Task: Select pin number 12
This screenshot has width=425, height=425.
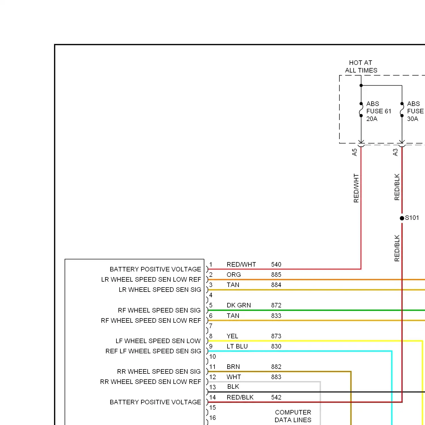Action: [x=212, y=377]
